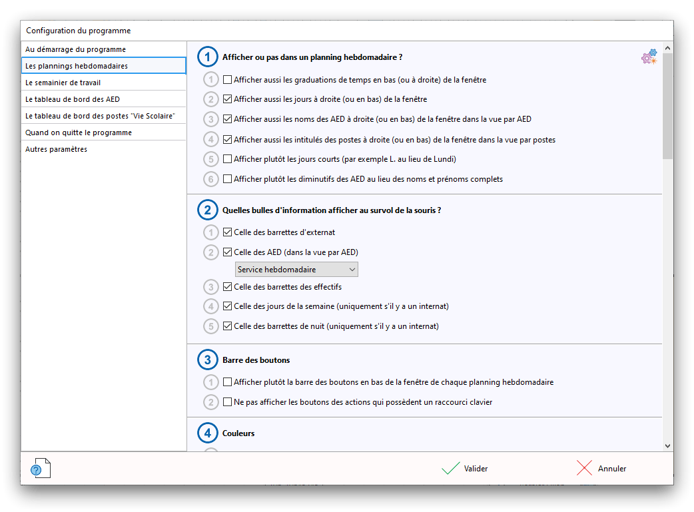Toggle Celle des barrettes d'externat checkbox
The width and height of the screenshot is (694, 512).
pos(228,232)
